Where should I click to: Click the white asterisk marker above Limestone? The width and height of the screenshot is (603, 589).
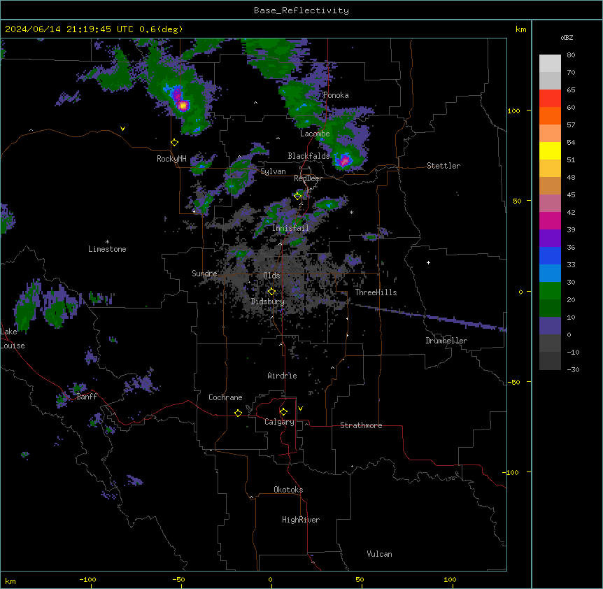click(107, 242)
